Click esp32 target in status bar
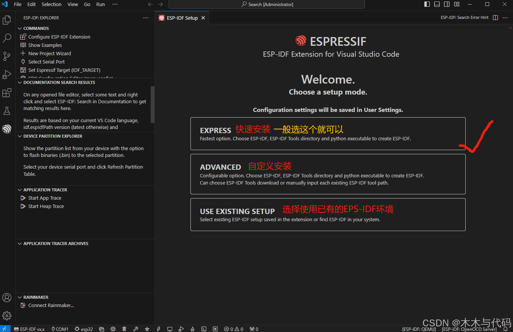The height and width of the screenshot is (332, 513). coord(84,329)
